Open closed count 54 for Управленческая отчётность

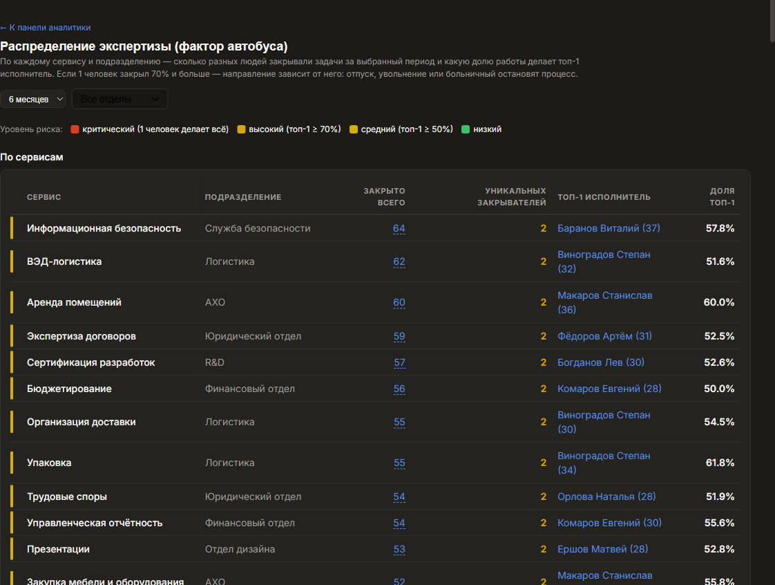[399, 523]
